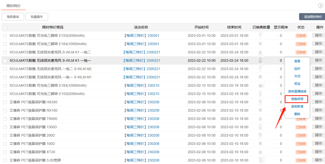325x164 pixels.
Task: Toggle the select-all checkbox in header
Action: (x=5, y=27)
